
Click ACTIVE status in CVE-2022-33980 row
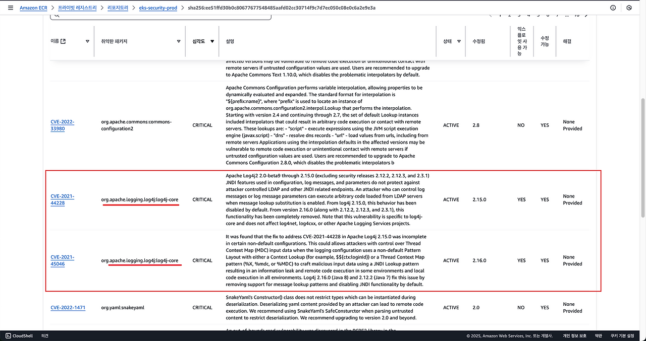tap(451, 125)
